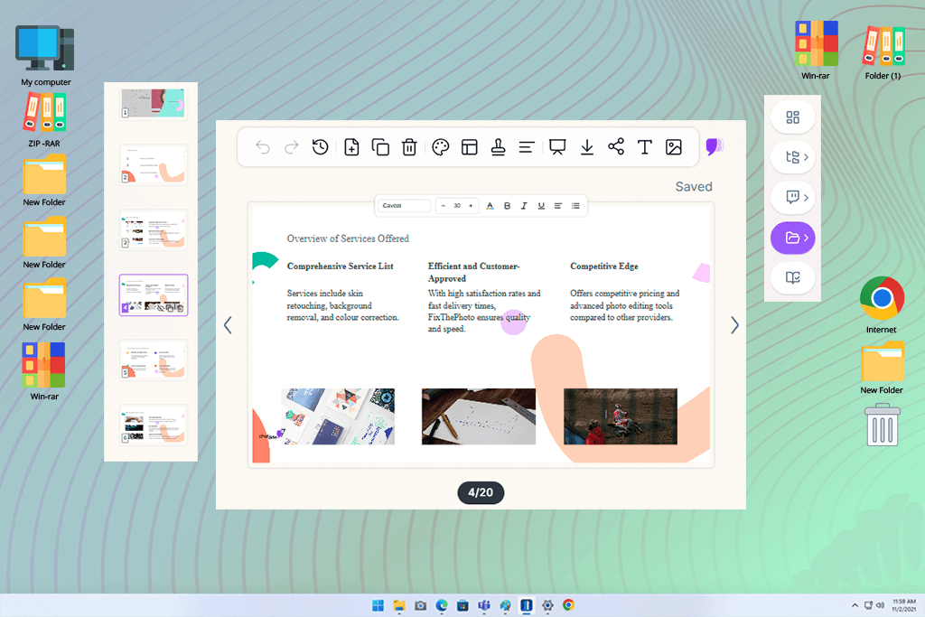Select the motocross rider image
Screen dimensions: 925x617
click(x=621, y=416)
